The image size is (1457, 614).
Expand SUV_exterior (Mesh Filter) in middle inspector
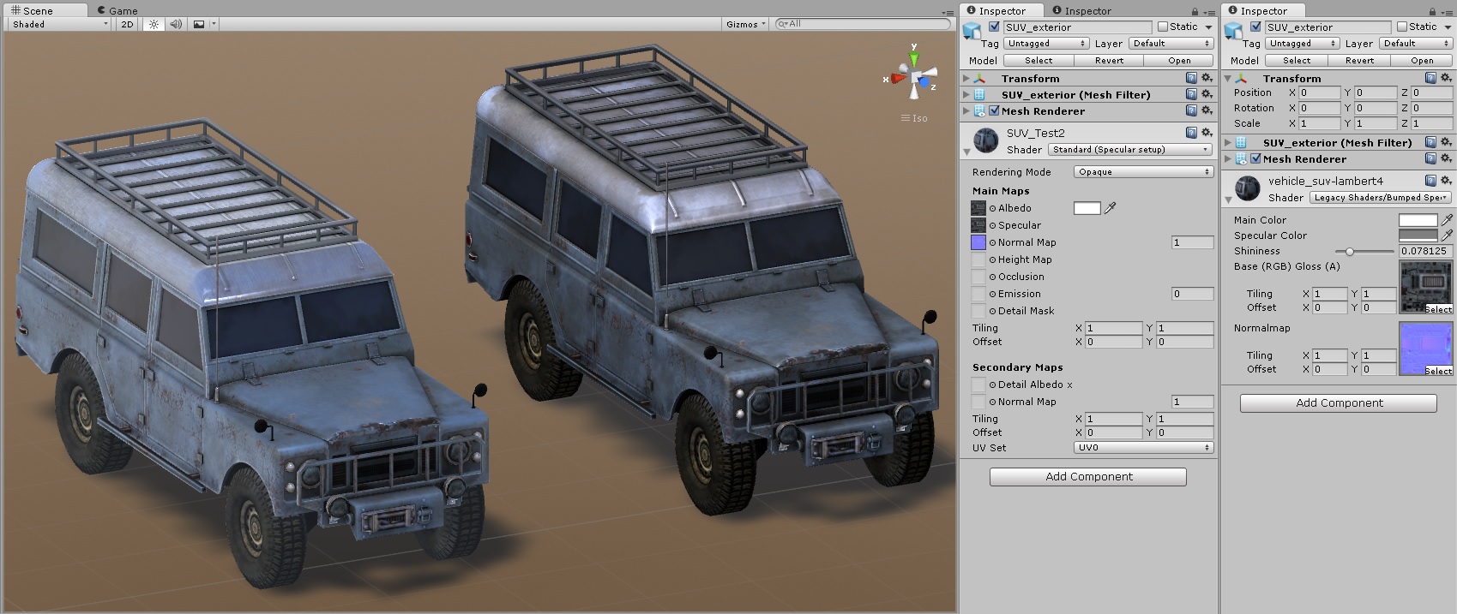(966, 95)
